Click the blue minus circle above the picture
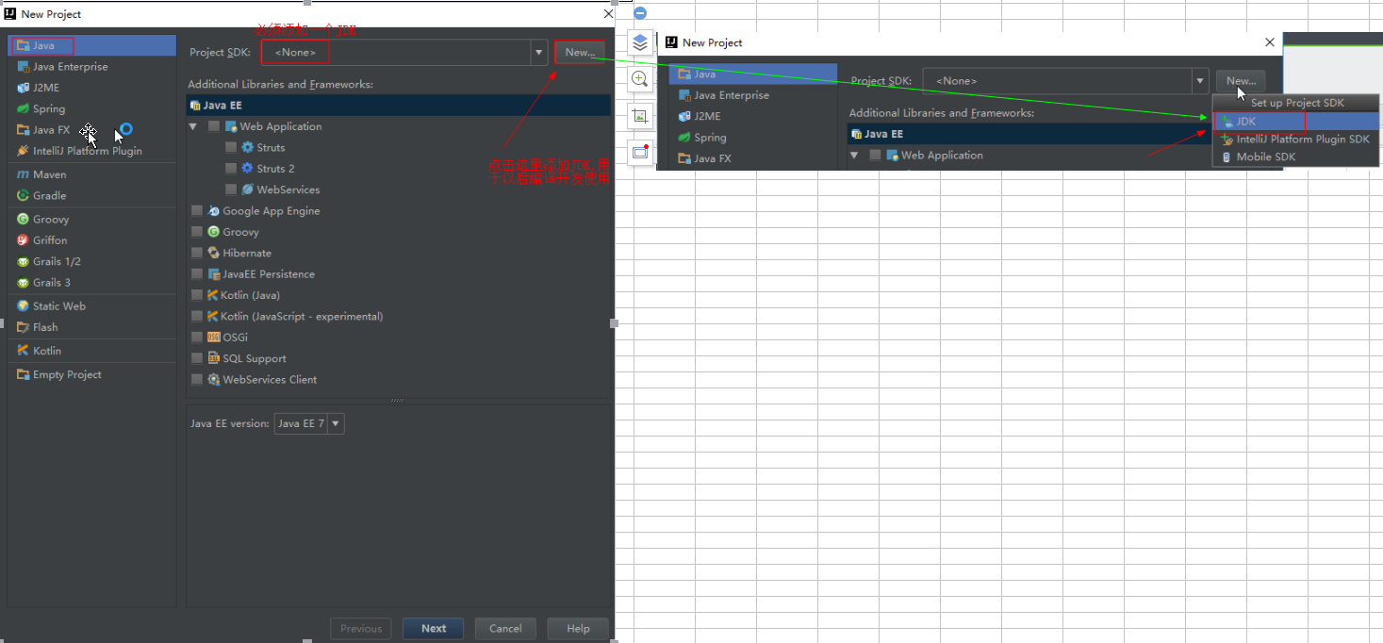This screenshot has width=1383, height=643. click(x=640, y=13)
